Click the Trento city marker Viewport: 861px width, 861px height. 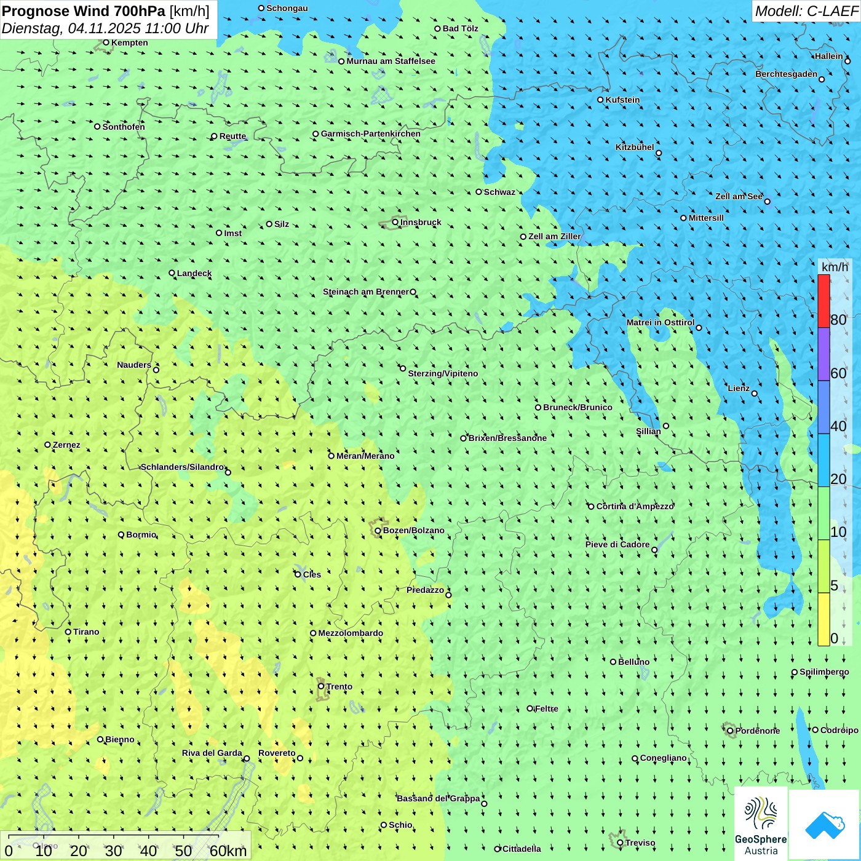click(321, 686)
